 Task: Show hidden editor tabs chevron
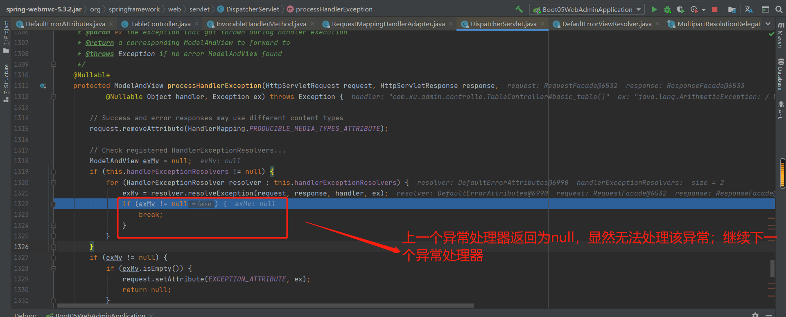[x=768, y=24]
